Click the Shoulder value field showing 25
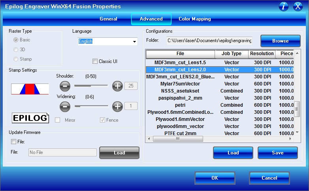This screenshot has width=309, height=191. pyautogui.click(x=131, y=86)
